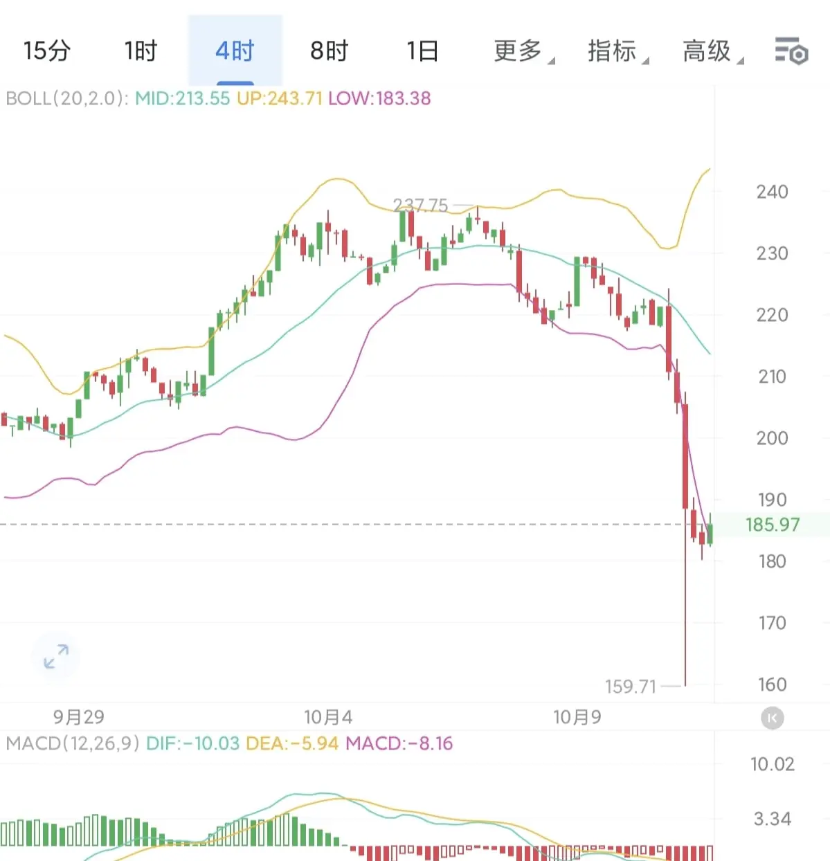This screenshot has width=830, height=861.
Task: Switch to the 8时 timeframe tab
Action: coord(330,51)
